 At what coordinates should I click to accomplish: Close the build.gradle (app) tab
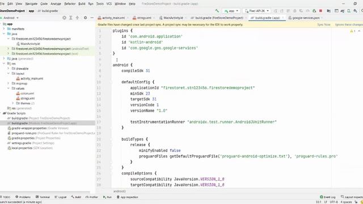click(282, 18)
